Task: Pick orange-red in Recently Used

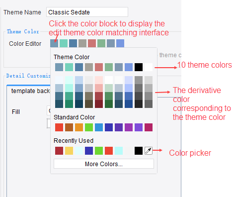Action: tap(109, 151)
